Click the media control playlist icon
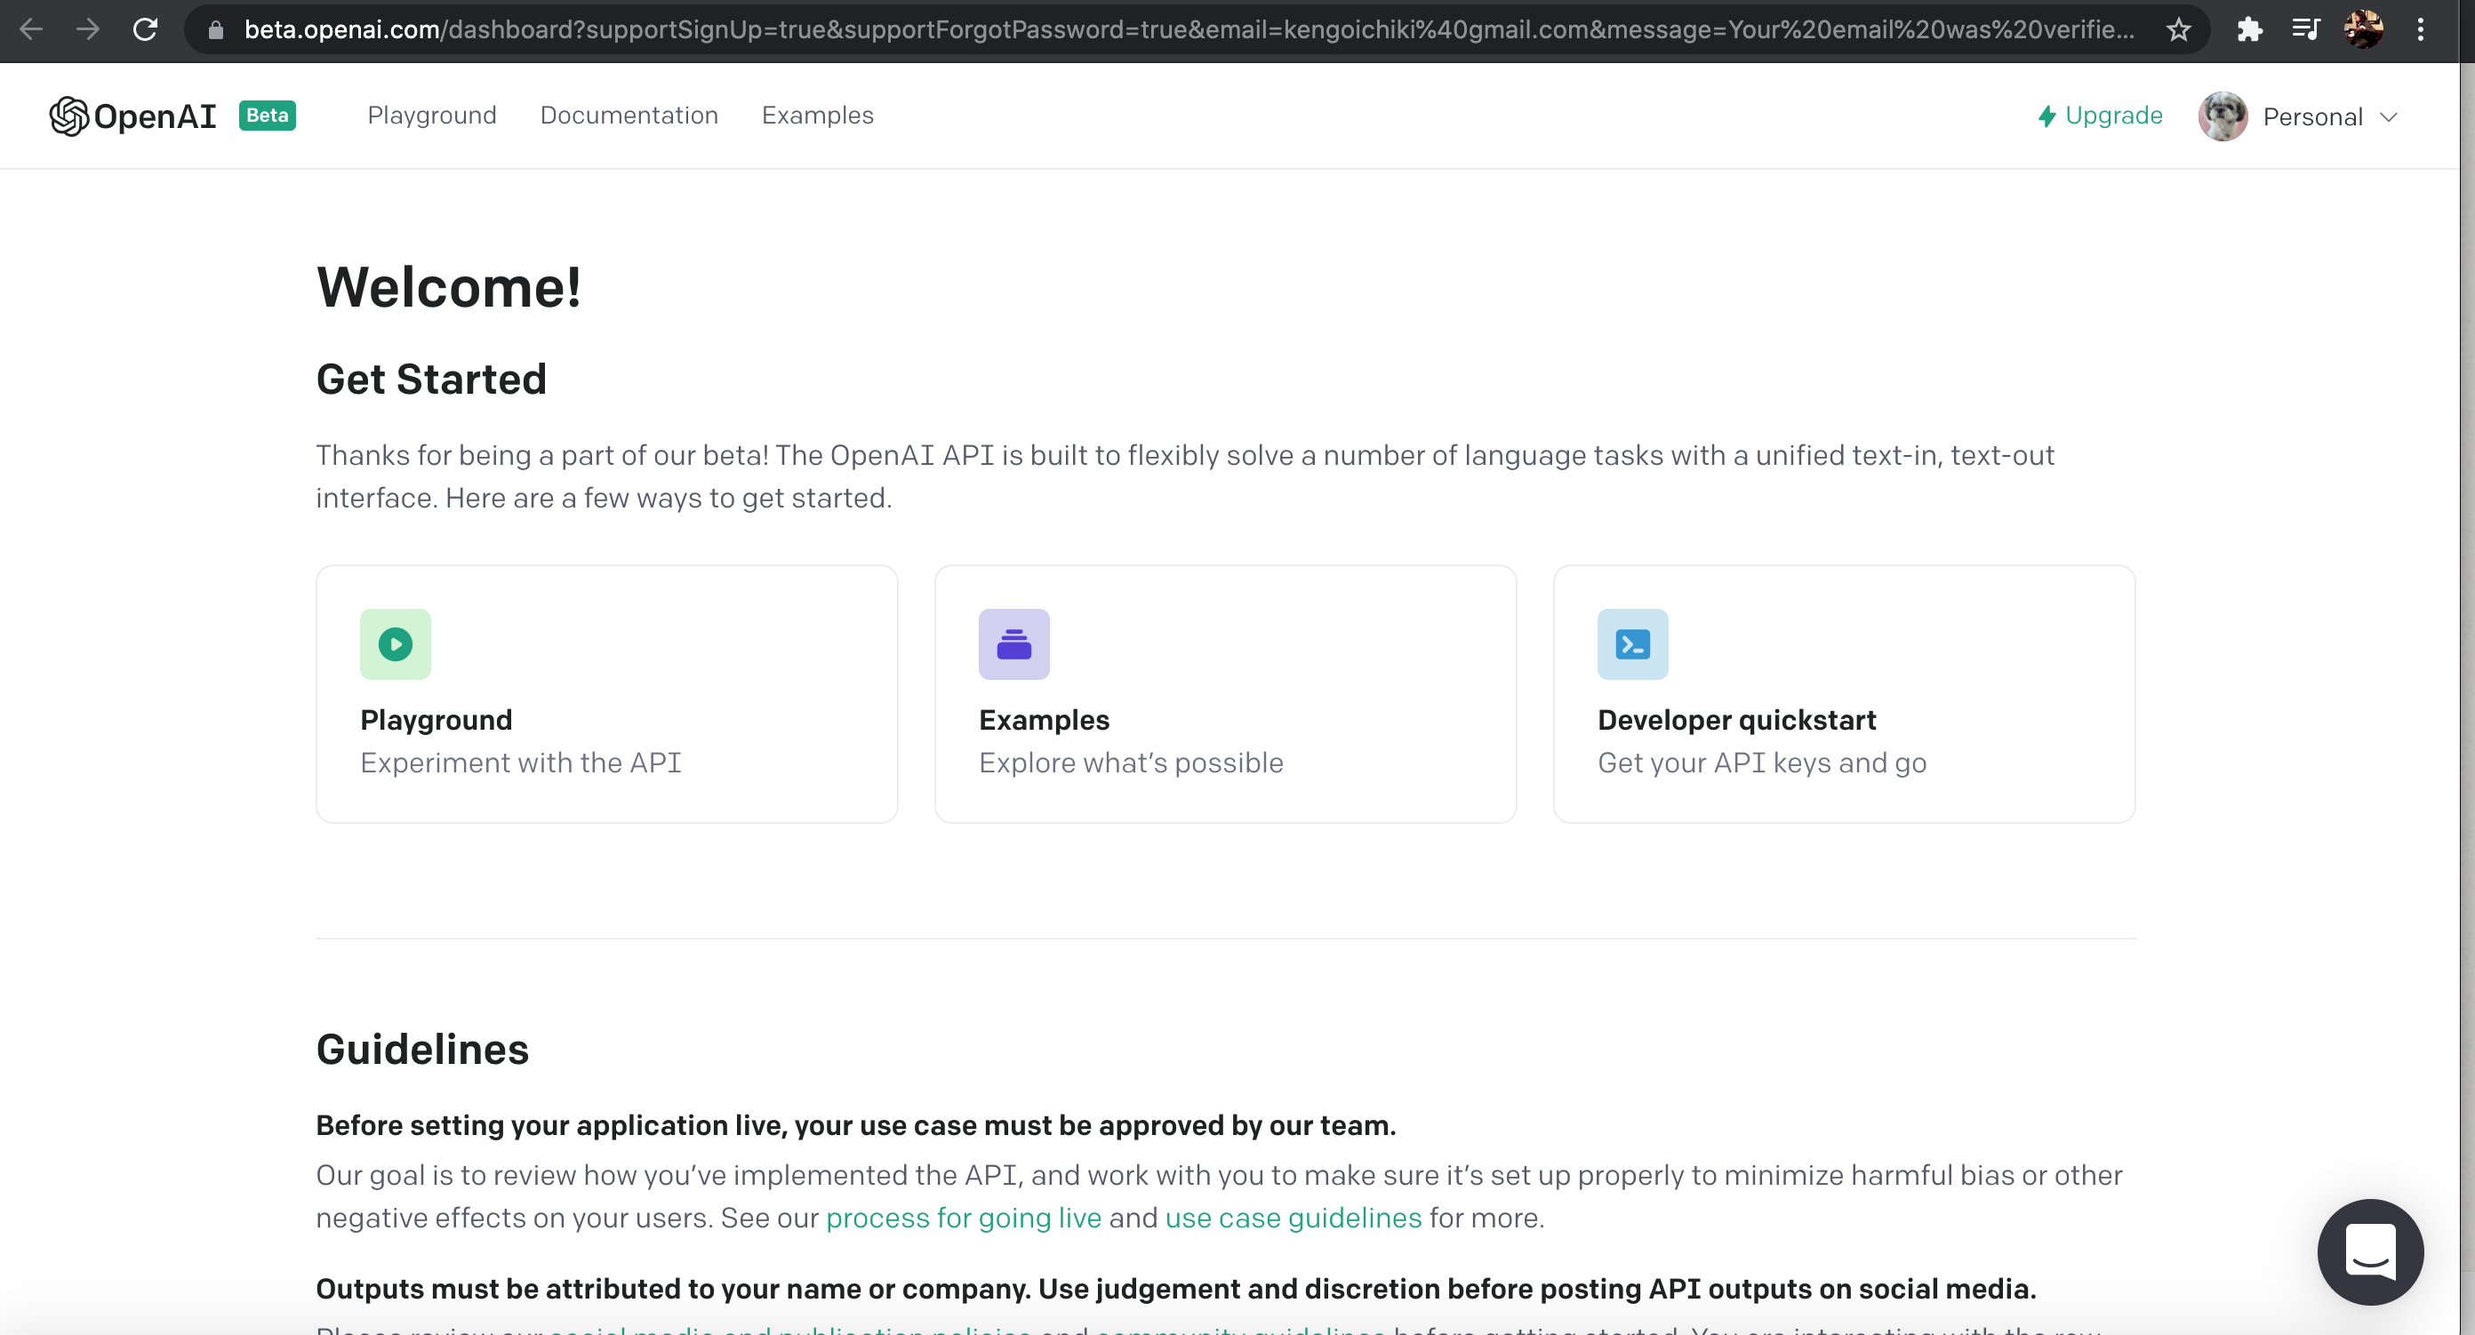 tap(2305, 29)
